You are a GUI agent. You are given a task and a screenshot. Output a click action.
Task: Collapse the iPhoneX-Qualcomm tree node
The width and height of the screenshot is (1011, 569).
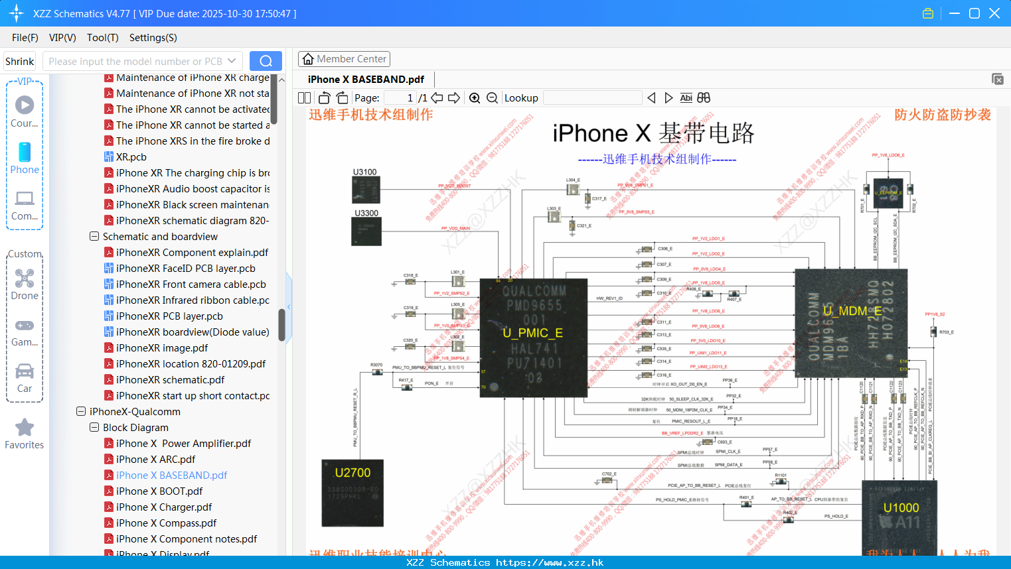[x=81, y=411]
